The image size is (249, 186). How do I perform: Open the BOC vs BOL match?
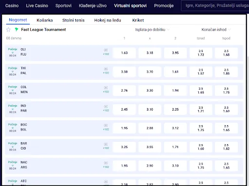click(x=24, y=127)
